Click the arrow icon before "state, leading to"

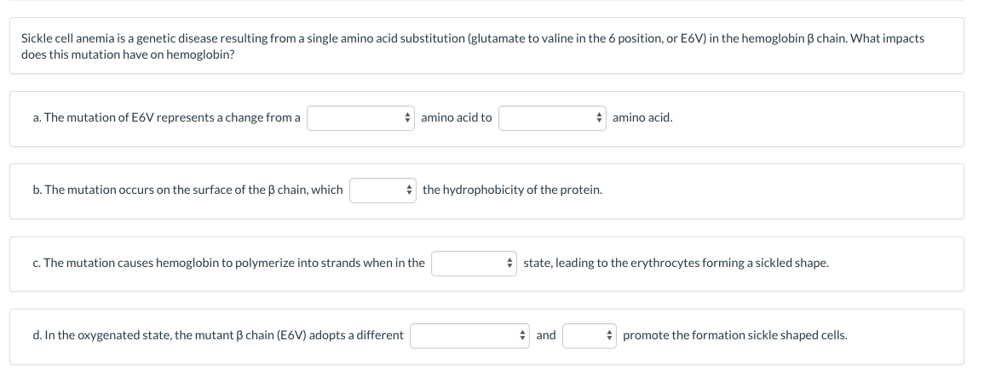pyautogui.click(x=509, y=263)
